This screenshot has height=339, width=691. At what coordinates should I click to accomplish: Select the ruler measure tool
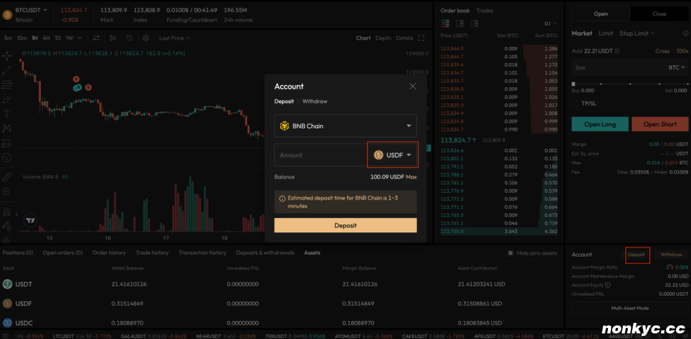(7, 177)
